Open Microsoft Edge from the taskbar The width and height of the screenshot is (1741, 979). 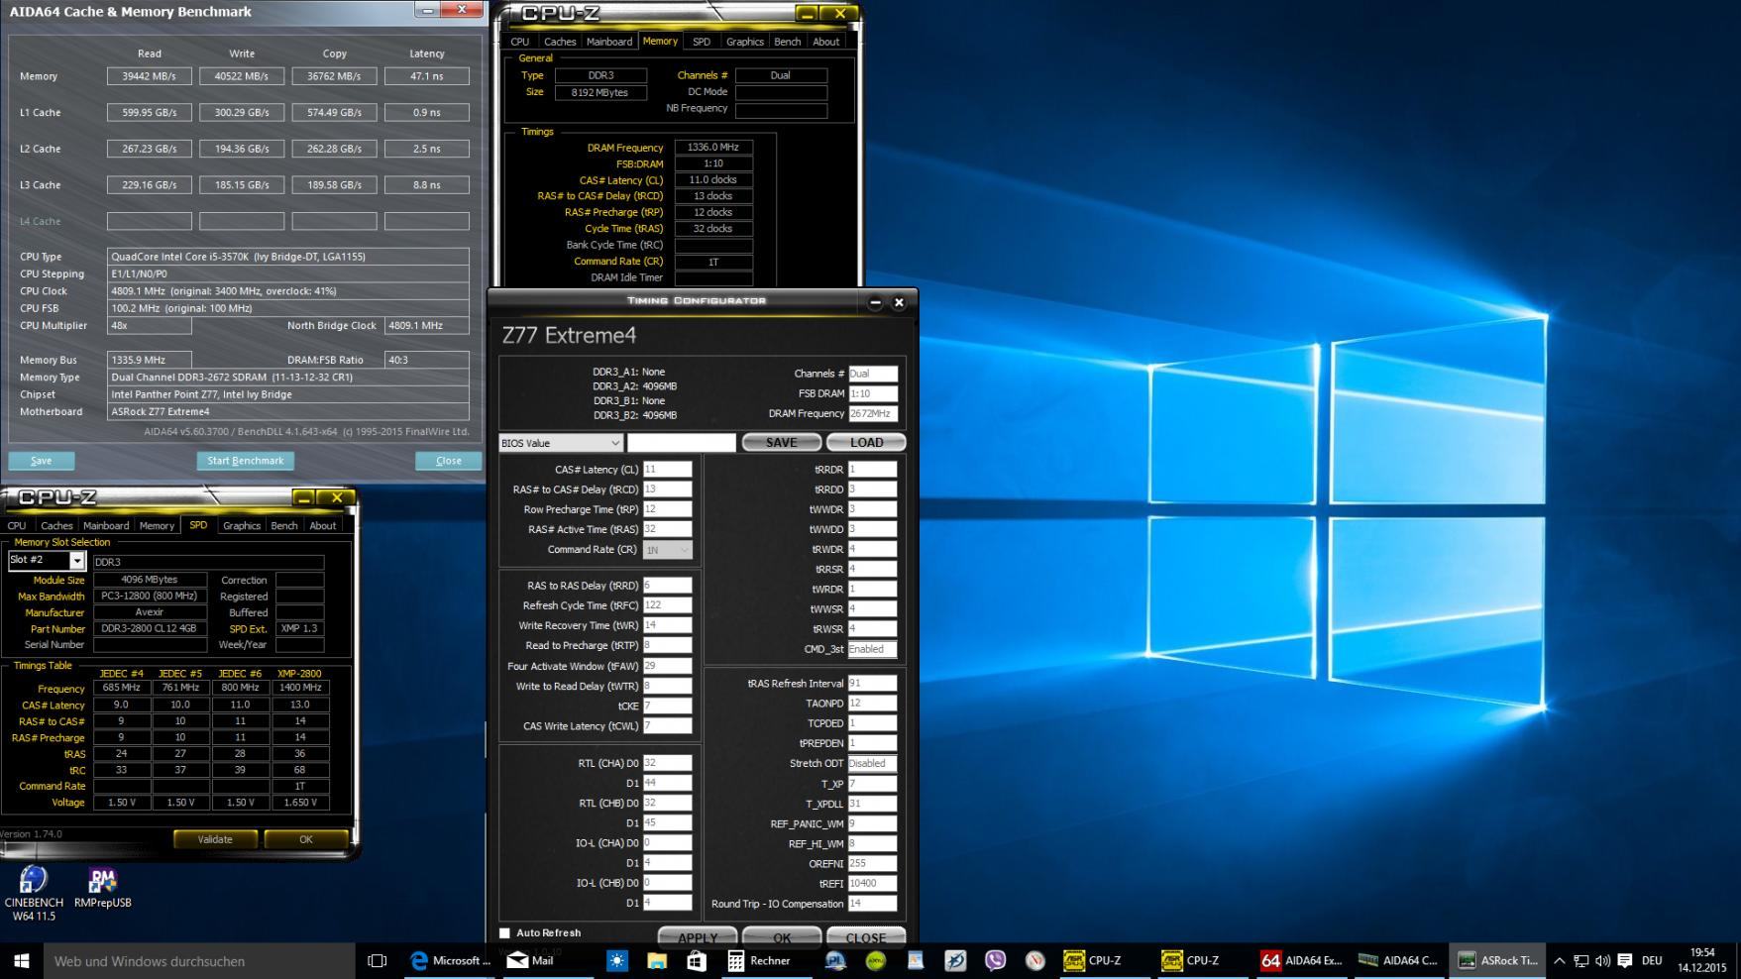[x=451, y=960]
